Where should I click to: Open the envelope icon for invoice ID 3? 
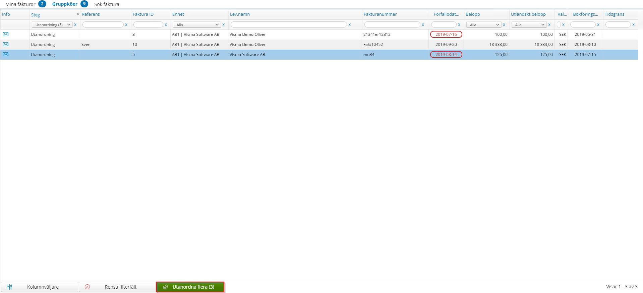tap(6, 34)
